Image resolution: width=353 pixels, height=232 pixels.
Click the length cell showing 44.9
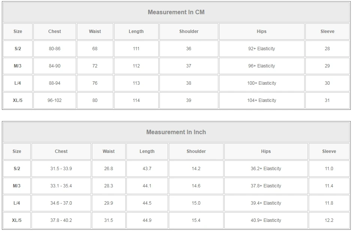click(147, 220)
